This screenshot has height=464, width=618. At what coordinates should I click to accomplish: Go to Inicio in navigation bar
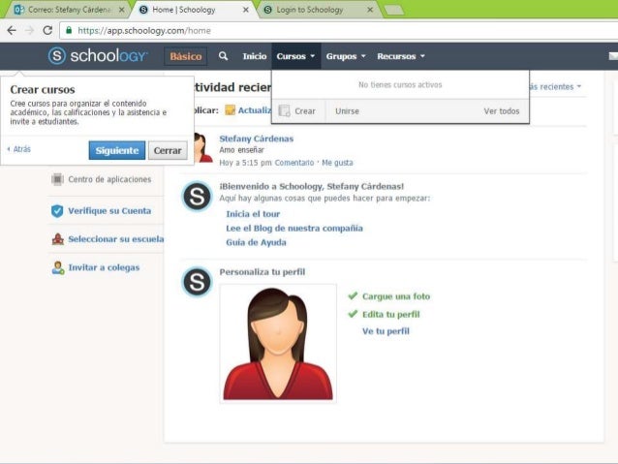coord(255,56)
